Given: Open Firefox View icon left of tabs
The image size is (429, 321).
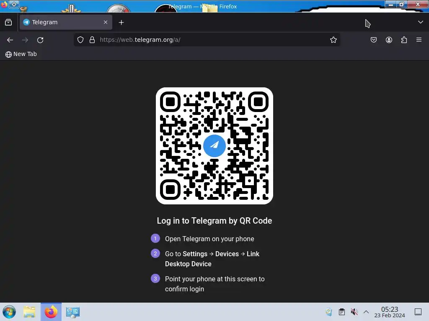Looking at the screenshot, I should (8, 23).
